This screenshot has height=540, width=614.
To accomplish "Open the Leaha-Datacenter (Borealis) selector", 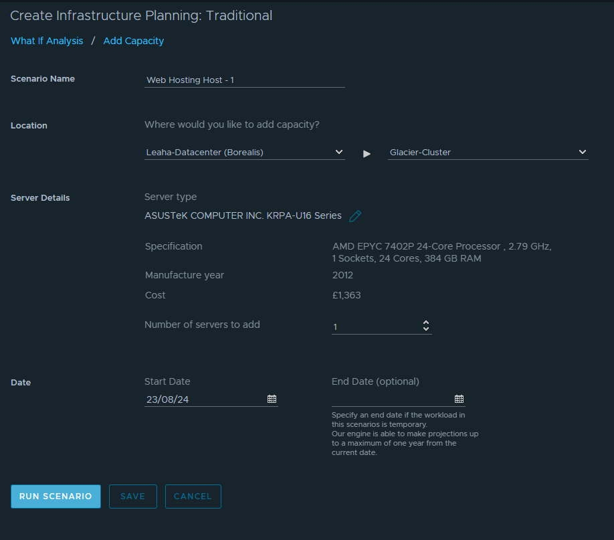I will 245,153.
